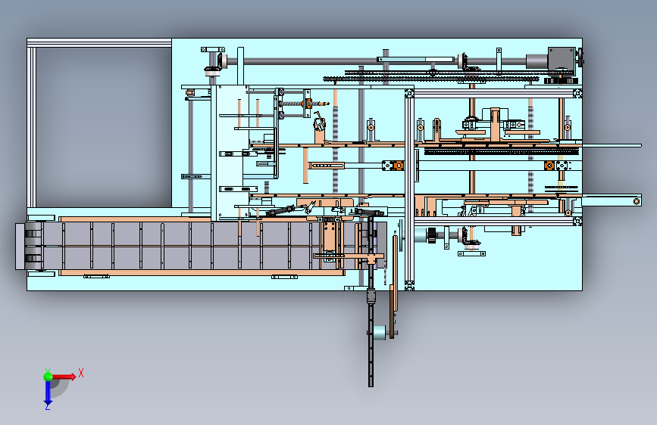This screenshot has height=425, width=657.
Task: Select the small cyan cylinder on the lower rail
Action: (379, 333)
